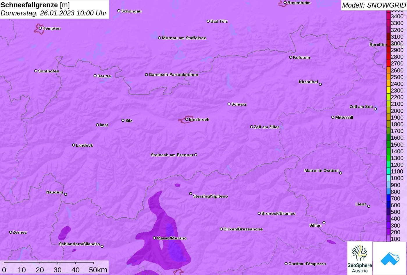407x275 pixels.
Task: Select the Sterzing/Vipiteno label text
Action: pyautogui.click(x=210, y=196)
